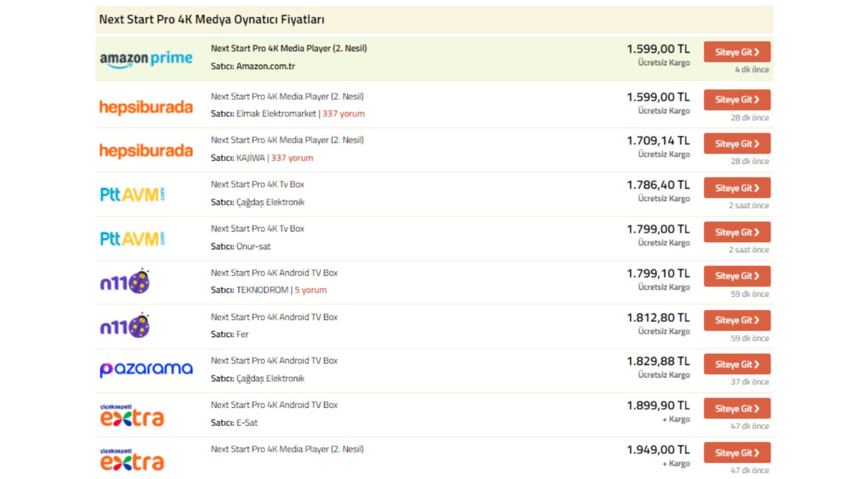This screenshot has width=852, height=479.
Task: Open product title in Elmak Elektromarket row
Action: click(287, 96)
